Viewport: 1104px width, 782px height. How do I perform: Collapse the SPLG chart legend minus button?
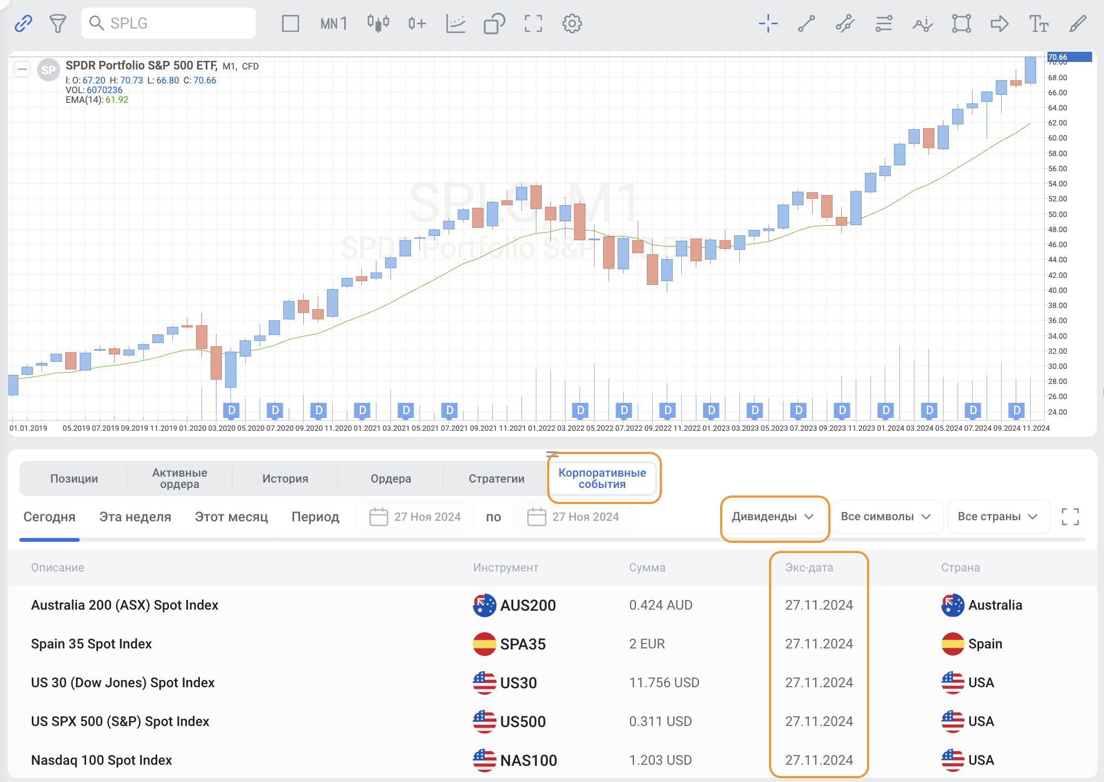click(x=22, y=69)
